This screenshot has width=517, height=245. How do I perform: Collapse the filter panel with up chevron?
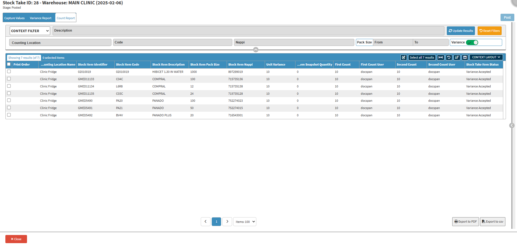tap(256, 50)
